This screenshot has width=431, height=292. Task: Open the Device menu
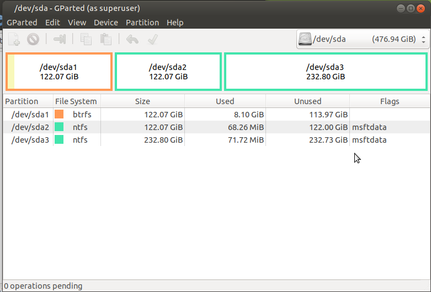tap(106, 23)
